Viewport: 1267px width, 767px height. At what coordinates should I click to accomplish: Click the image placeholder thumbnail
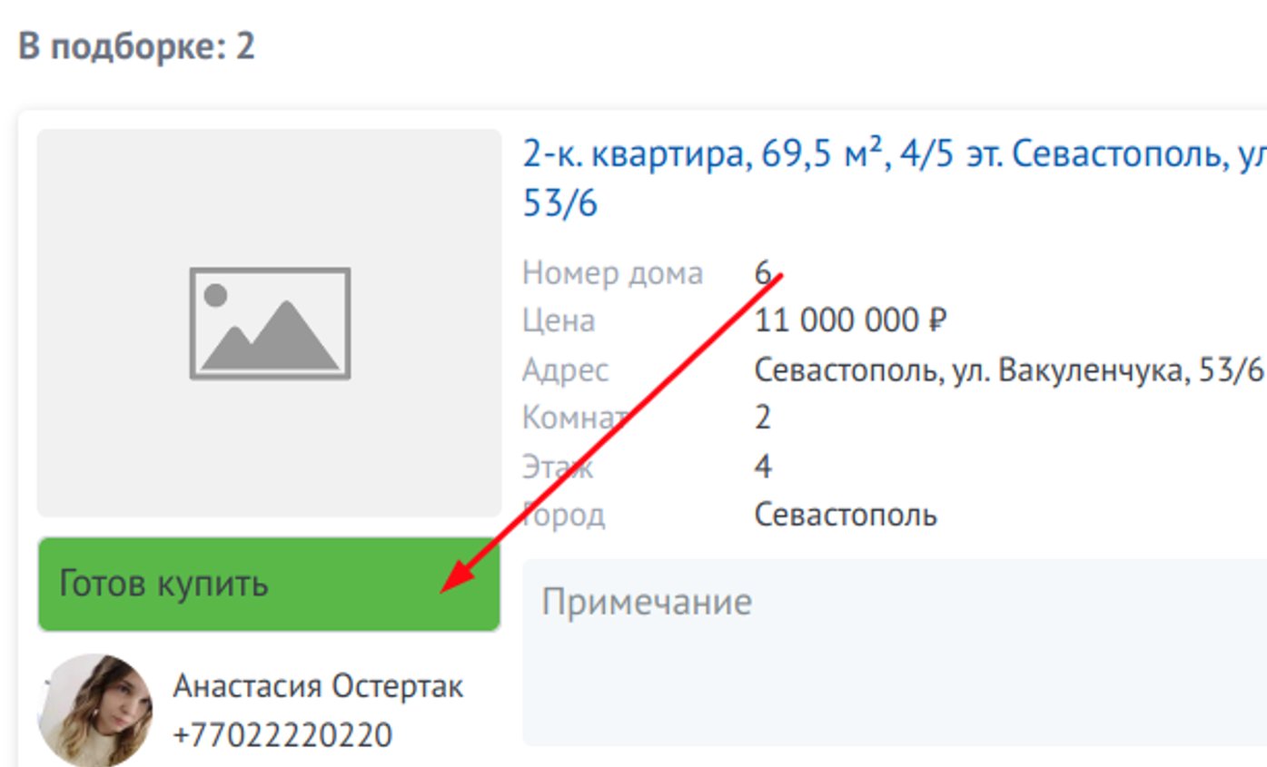(269, 323)
